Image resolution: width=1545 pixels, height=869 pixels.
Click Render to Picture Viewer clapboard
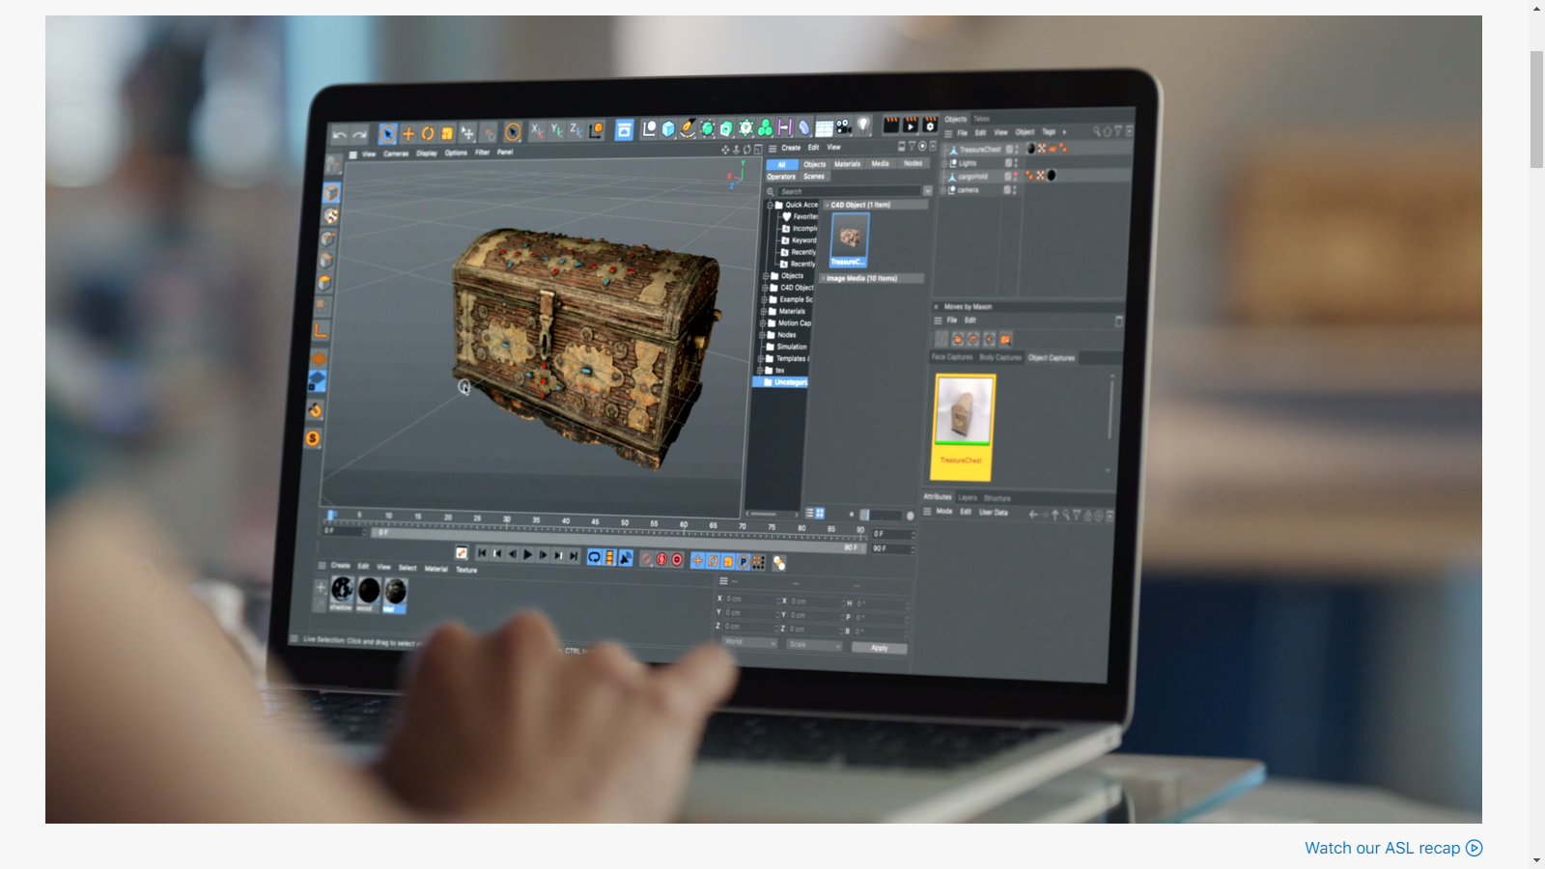(911, 125)
